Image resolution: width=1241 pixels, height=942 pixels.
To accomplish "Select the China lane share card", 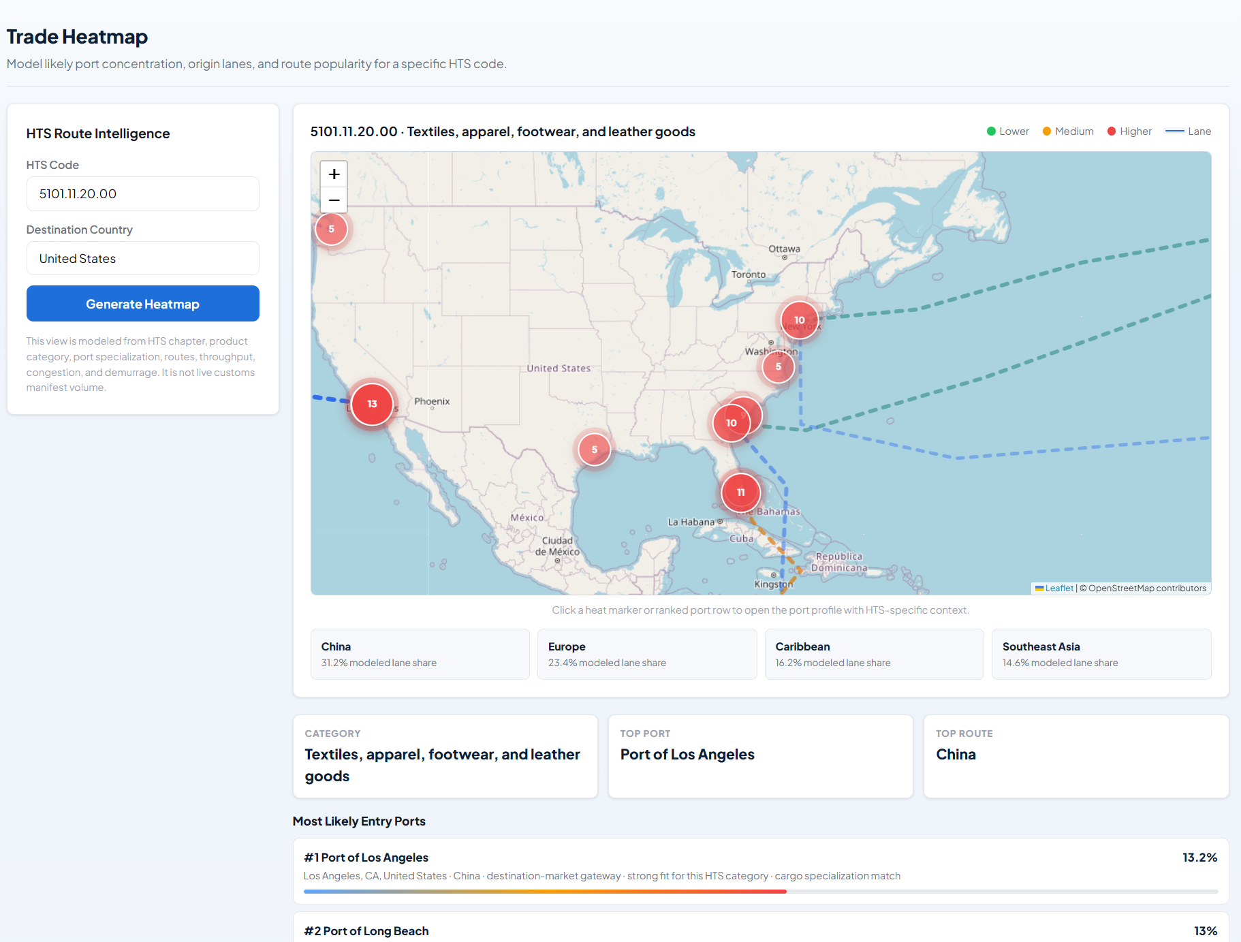I will (420, 654).
